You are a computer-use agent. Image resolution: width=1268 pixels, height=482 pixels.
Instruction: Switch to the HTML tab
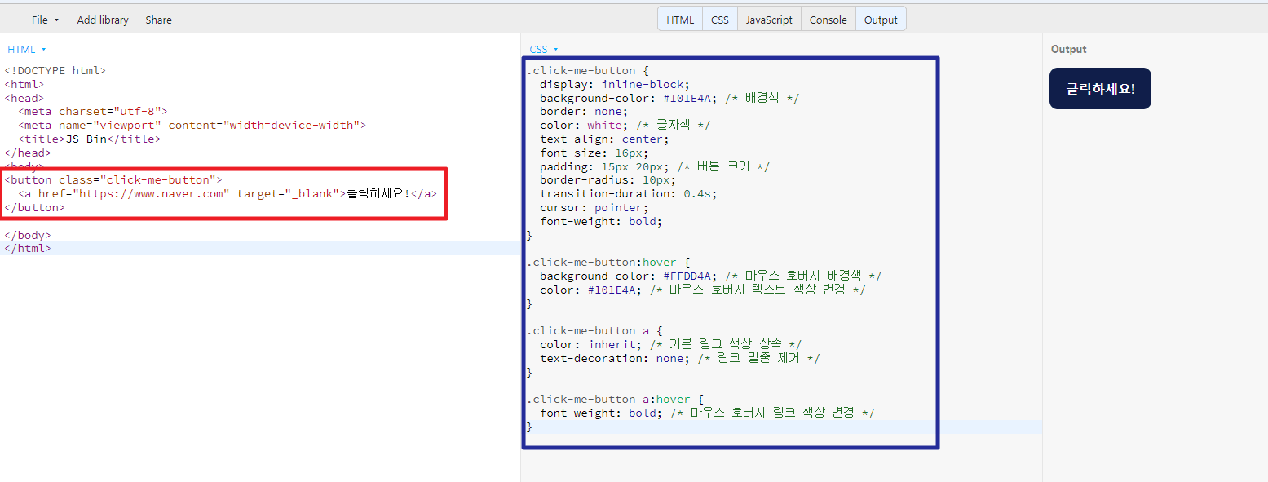[679, 18]
